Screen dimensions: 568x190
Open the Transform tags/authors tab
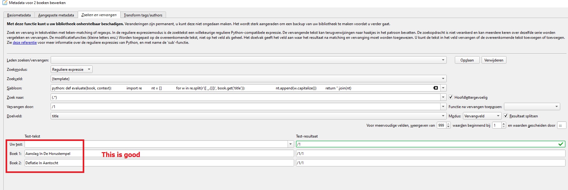click(x=143, y=15)
